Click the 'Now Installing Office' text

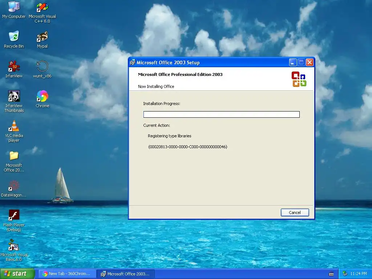pos(156,86)
